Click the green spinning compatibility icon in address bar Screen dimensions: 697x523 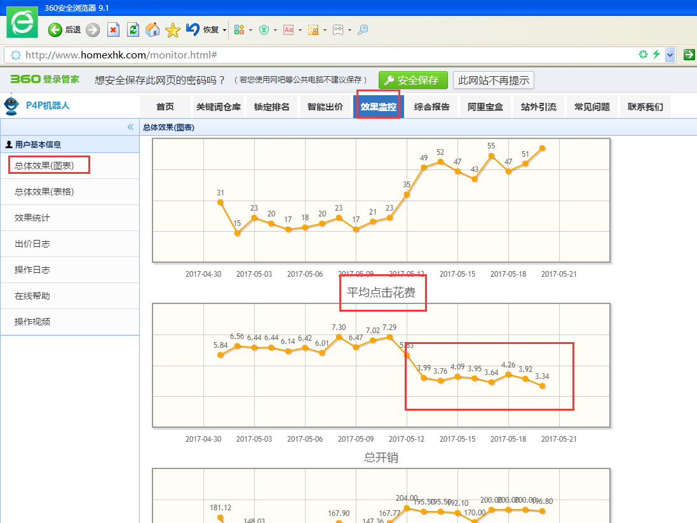[x=643, y=55]
